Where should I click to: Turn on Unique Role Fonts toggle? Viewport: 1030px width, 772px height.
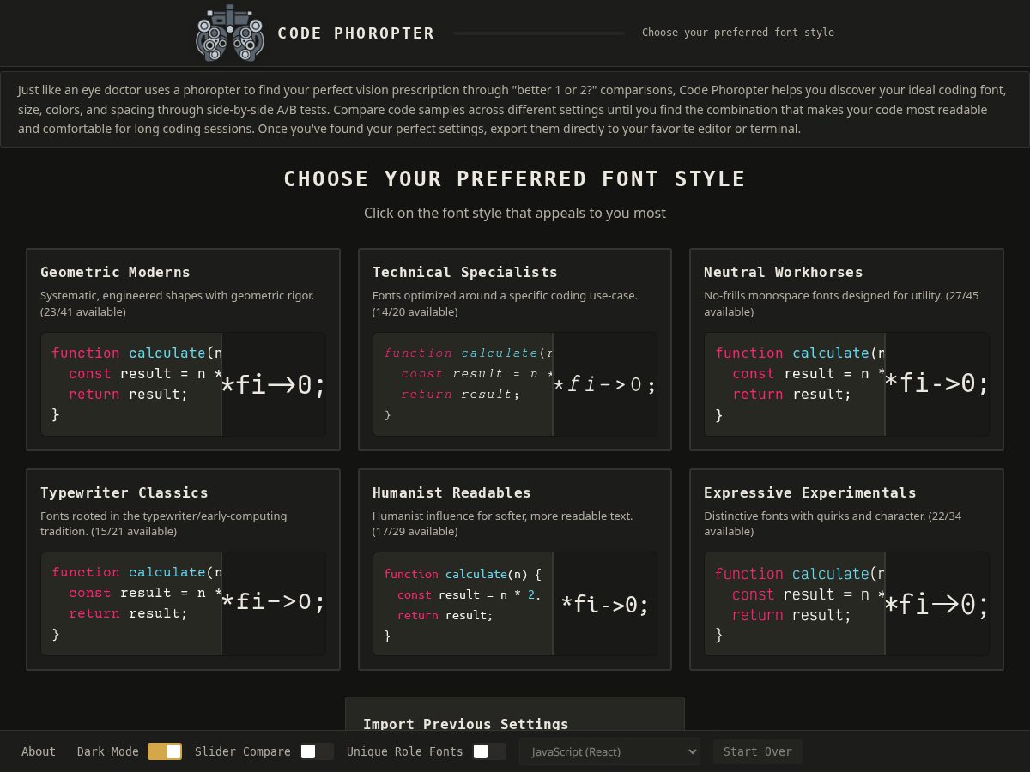coord(489,751)
